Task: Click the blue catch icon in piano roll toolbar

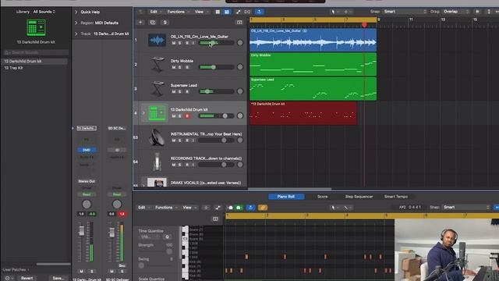Action: [251, 208]
